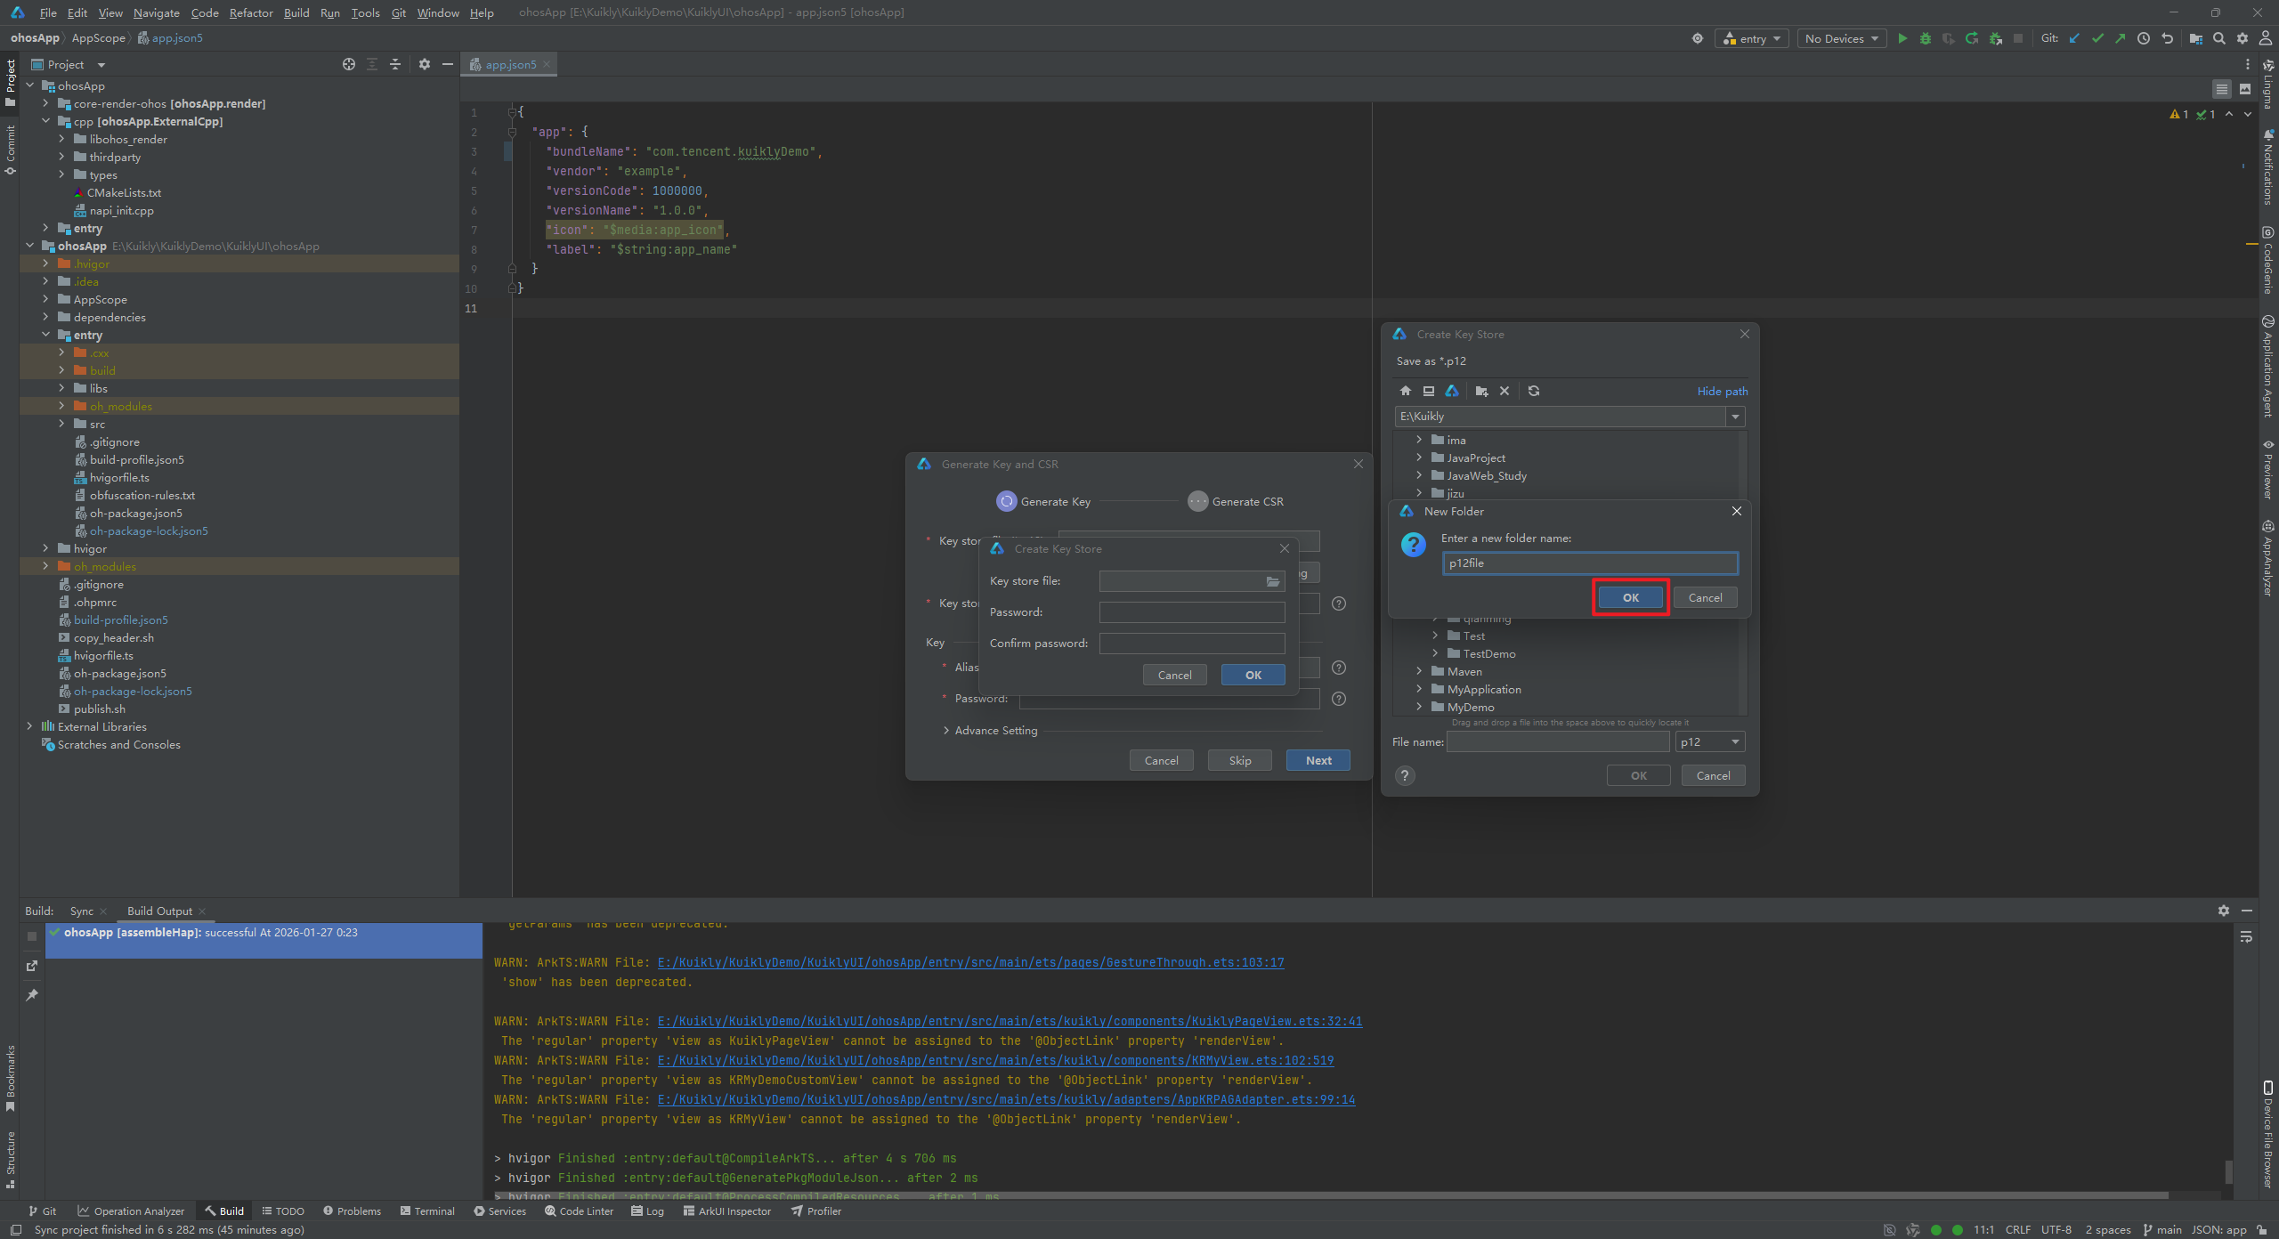Switch to the Build Output tab
Viewport: 2279px width, 1239px height.
pos(159,911)
